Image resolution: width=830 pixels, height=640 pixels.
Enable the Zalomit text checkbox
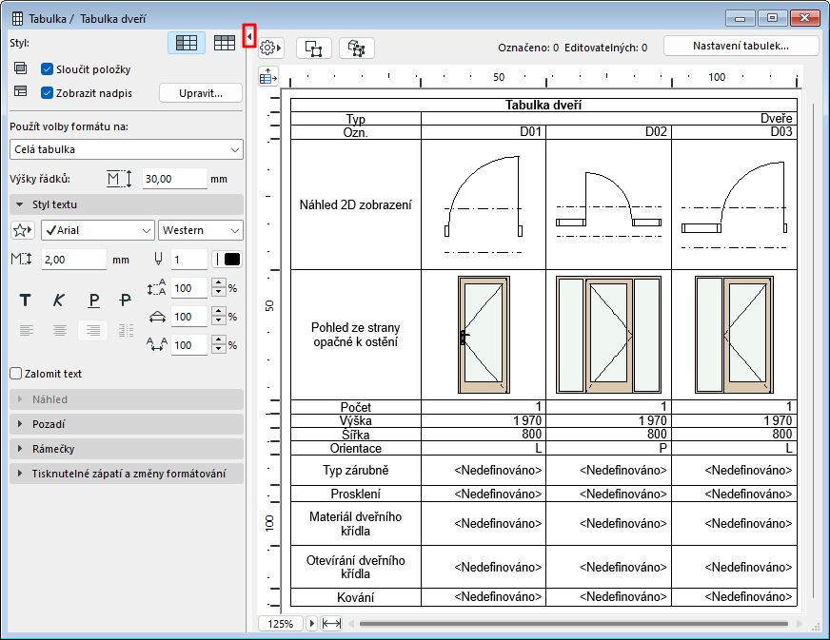pyautogui.click(x=15, y=374)
